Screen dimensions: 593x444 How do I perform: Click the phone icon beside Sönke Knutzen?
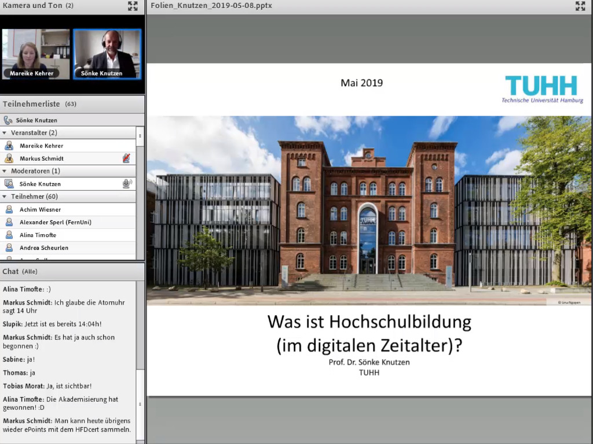(8, 120)
